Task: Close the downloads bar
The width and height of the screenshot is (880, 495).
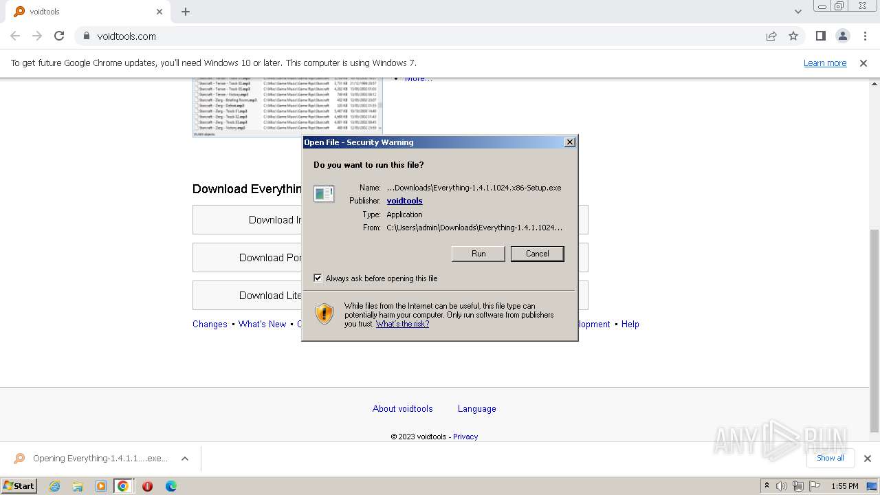Action: click(867, 459)
